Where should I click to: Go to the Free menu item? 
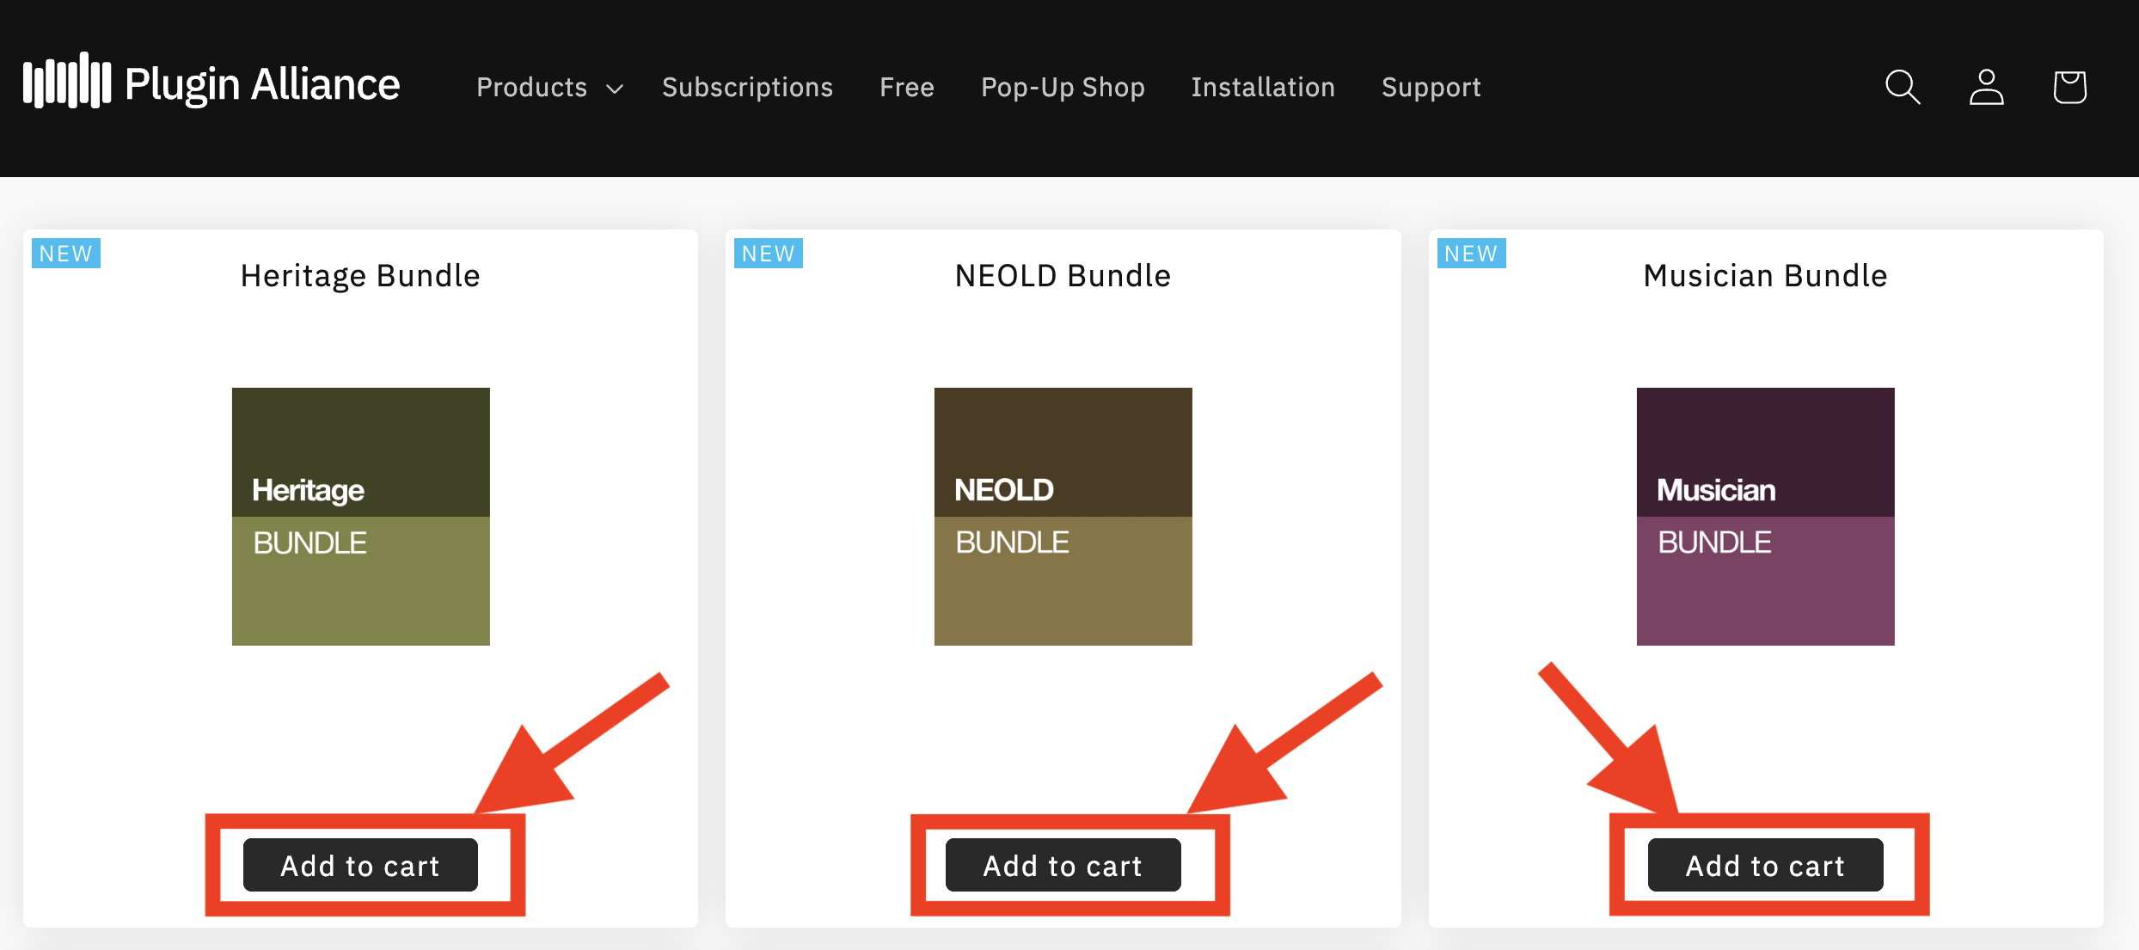click(906, 87)
